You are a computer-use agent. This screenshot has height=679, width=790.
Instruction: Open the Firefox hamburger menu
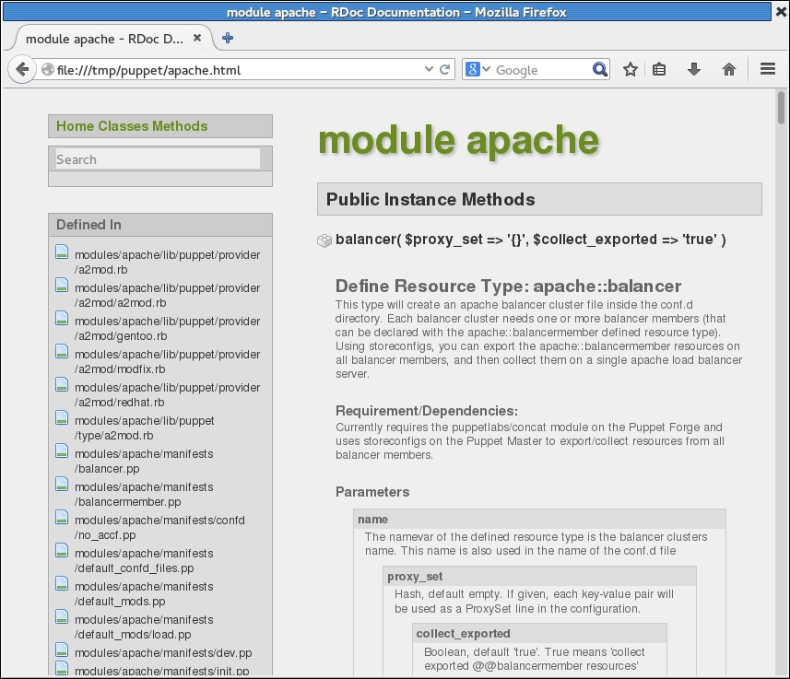tap(767, 69)
